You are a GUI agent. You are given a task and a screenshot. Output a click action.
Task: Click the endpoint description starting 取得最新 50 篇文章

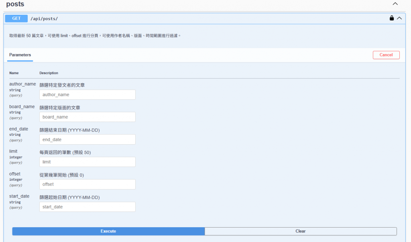click(x=95, y=36)
